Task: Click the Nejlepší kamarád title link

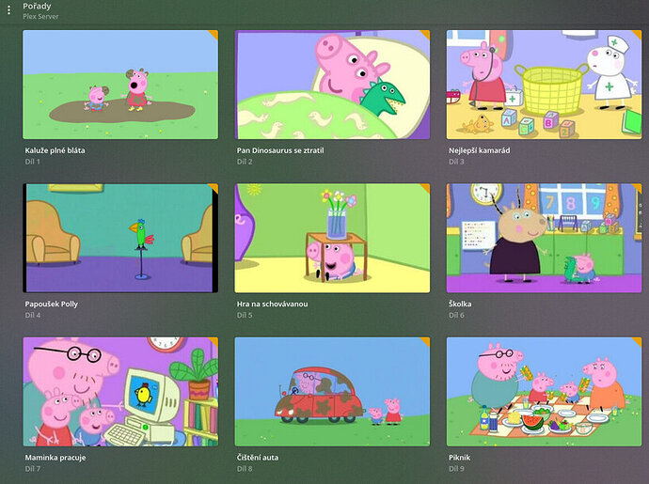Action: (480, 150)
